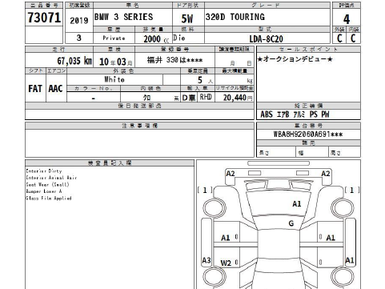Viewport: 385px width, 289px height.
Task: Click the inspection date 10年03月
Action: coord(116,62)
